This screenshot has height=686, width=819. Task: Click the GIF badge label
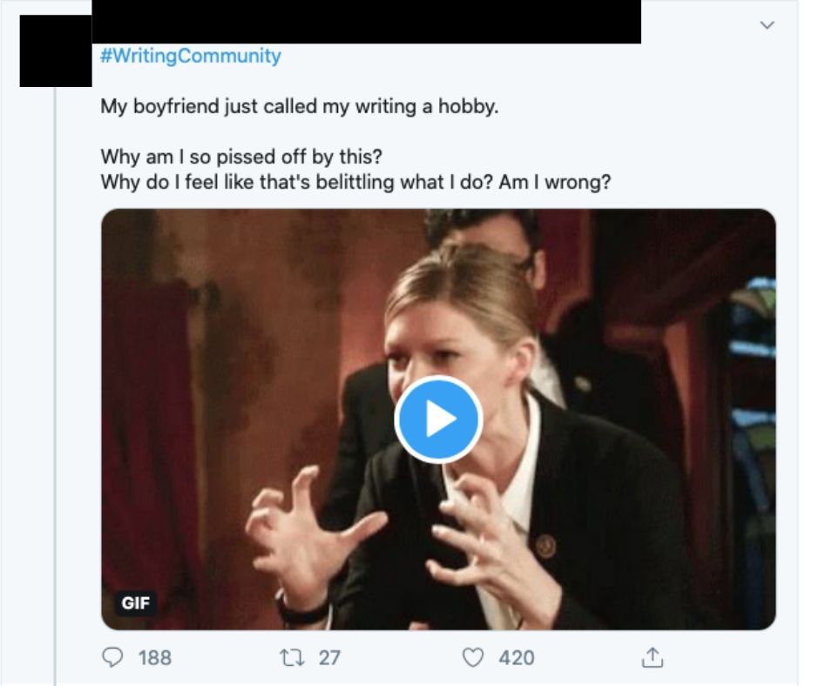pos(135,602)
